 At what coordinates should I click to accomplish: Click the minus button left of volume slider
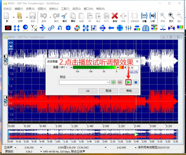71,67
